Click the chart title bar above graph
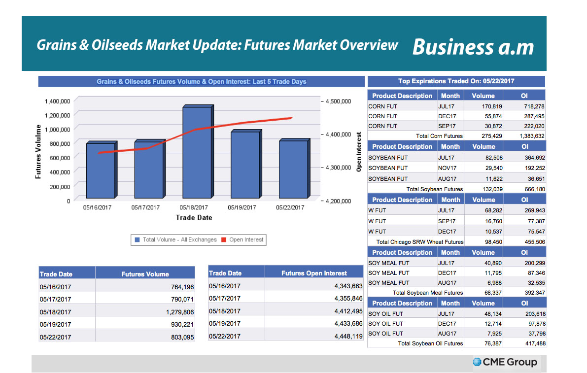587x373 pixels. pos(201,81)
